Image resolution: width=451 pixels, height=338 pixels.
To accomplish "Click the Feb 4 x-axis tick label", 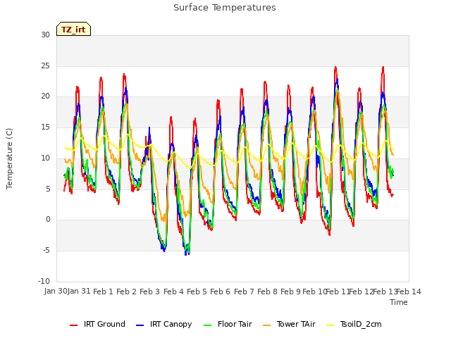I will pyautogui.click(x=173, y=292).
